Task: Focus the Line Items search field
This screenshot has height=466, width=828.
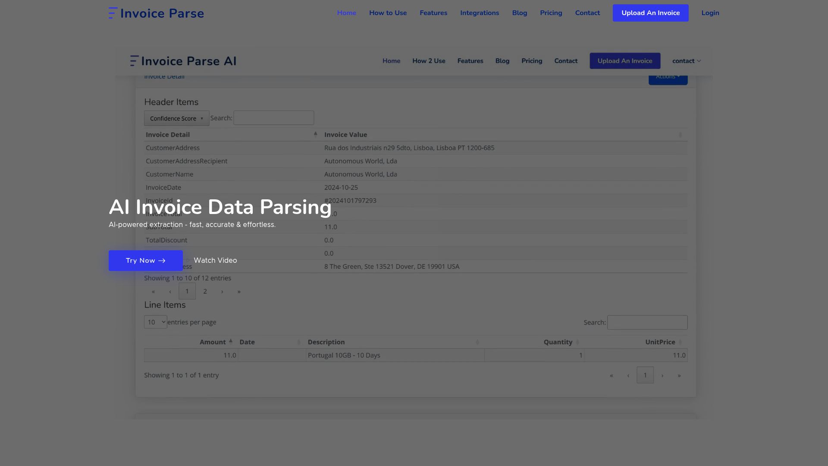Action: click(x=647, y=322)
